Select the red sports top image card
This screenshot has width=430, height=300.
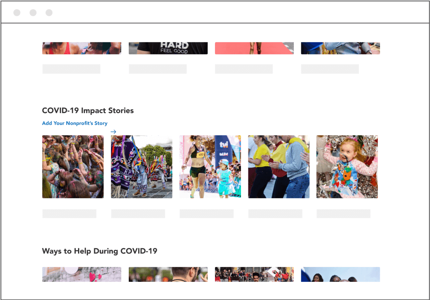(82, 48)
